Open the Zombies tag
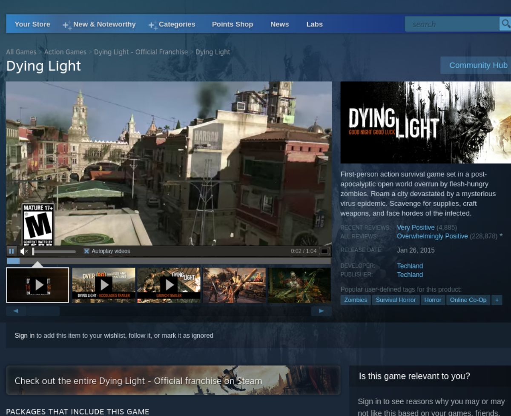The height and width of the screenshot is (416, 511). tap(356, 300)
